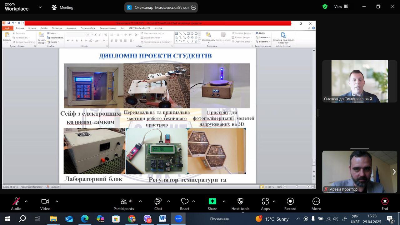This screenshot has height=225, width=400.
Task: Click the green encryption shield icon
Action: (325, 7)
